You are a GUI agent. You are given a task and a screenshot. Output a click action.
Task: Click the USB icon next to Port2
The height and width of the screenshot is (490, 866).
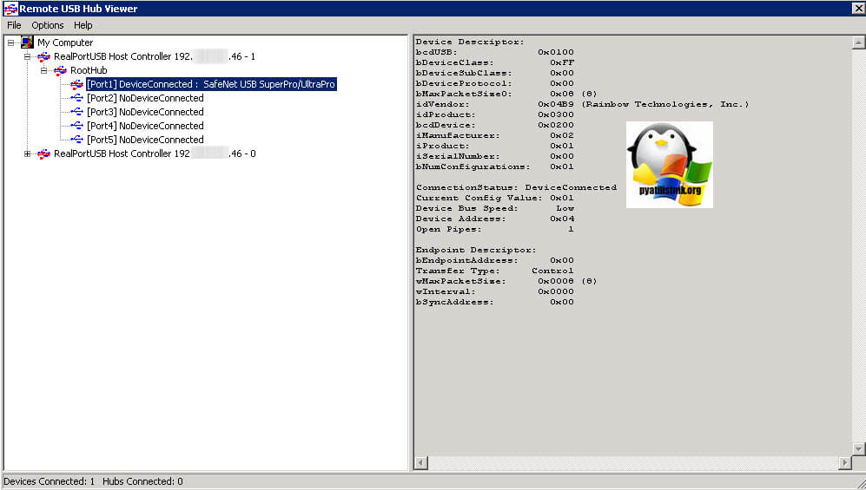click(76, 98)
